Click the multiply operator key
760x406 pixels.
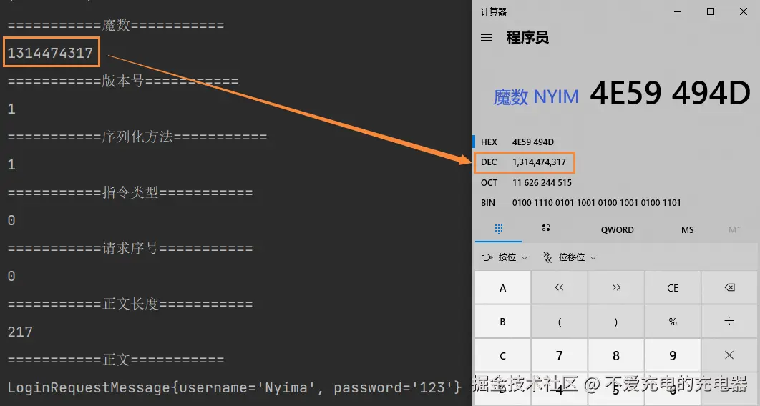[729, 356]
